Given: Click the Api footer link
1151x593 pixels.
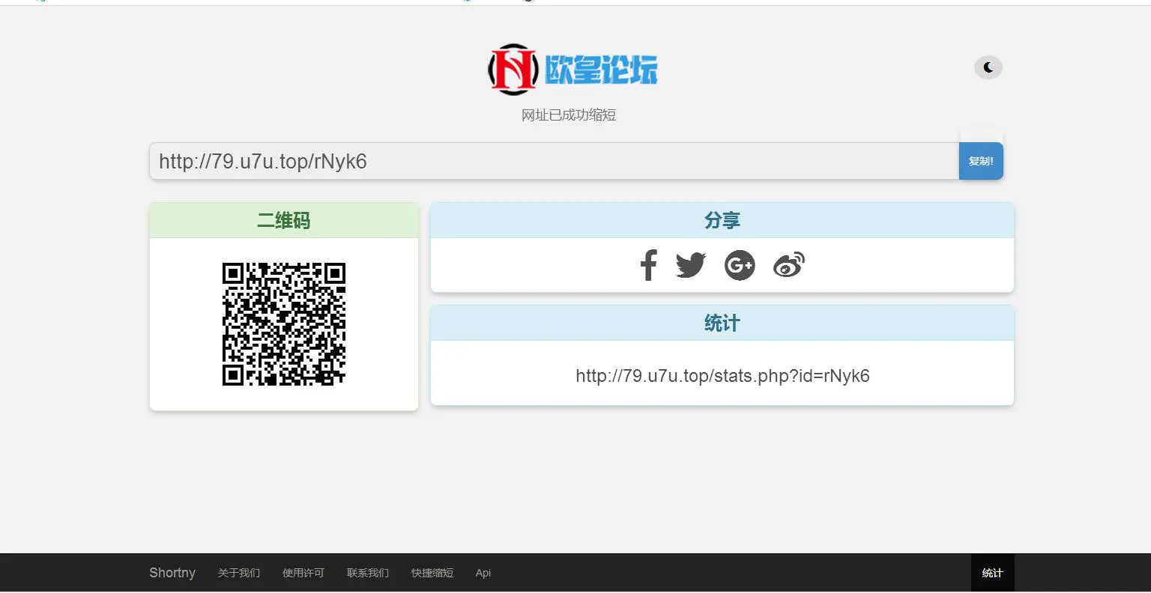Looking at the screenshot, I should click(483, 573).
